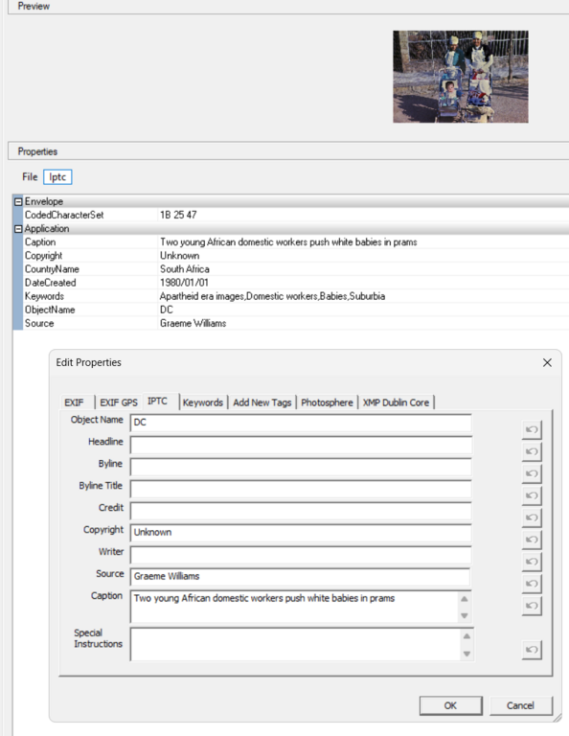The height and width of the screenshot is (736, 569).
Task: Click the undo icon beside Special Instructions
Action: (532, 650)
